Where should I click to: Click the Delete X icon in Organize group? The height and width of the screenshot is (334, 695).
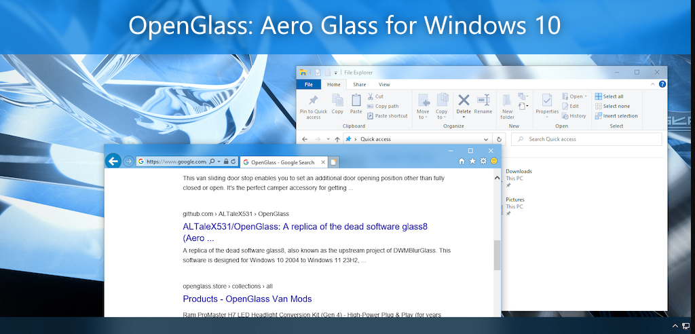464,99
